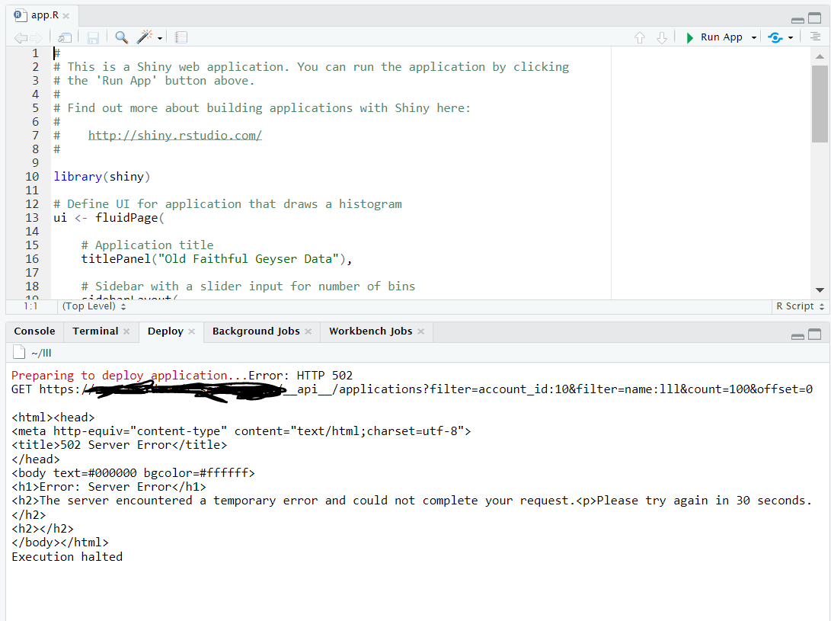Screen dimensions: 831x621
Task: Save app.R using the save icon
Action: pos(92,37)
